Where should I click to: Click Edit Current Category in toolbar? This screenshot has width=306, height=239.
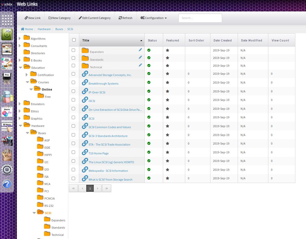tap(95, 18)
